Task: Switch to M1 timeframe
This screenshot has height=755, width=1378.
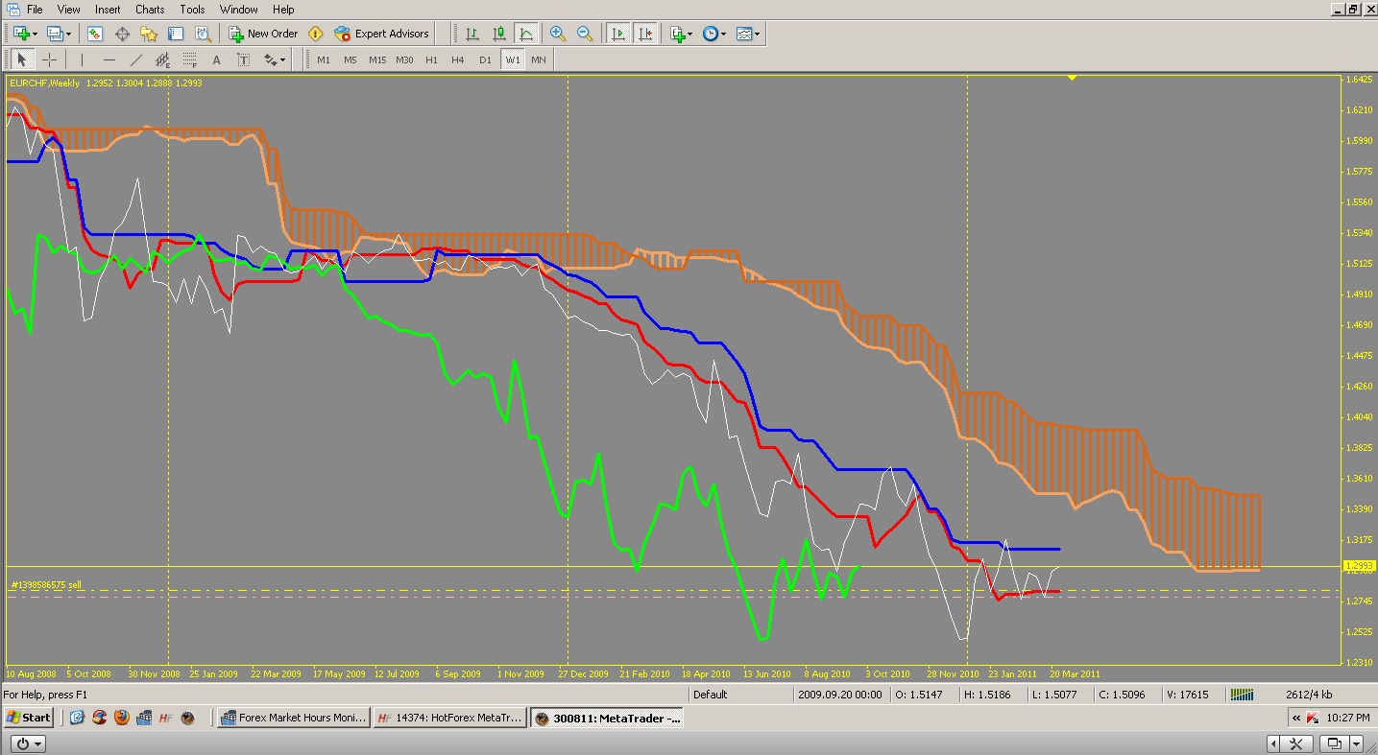Action: tap(324, 59)
